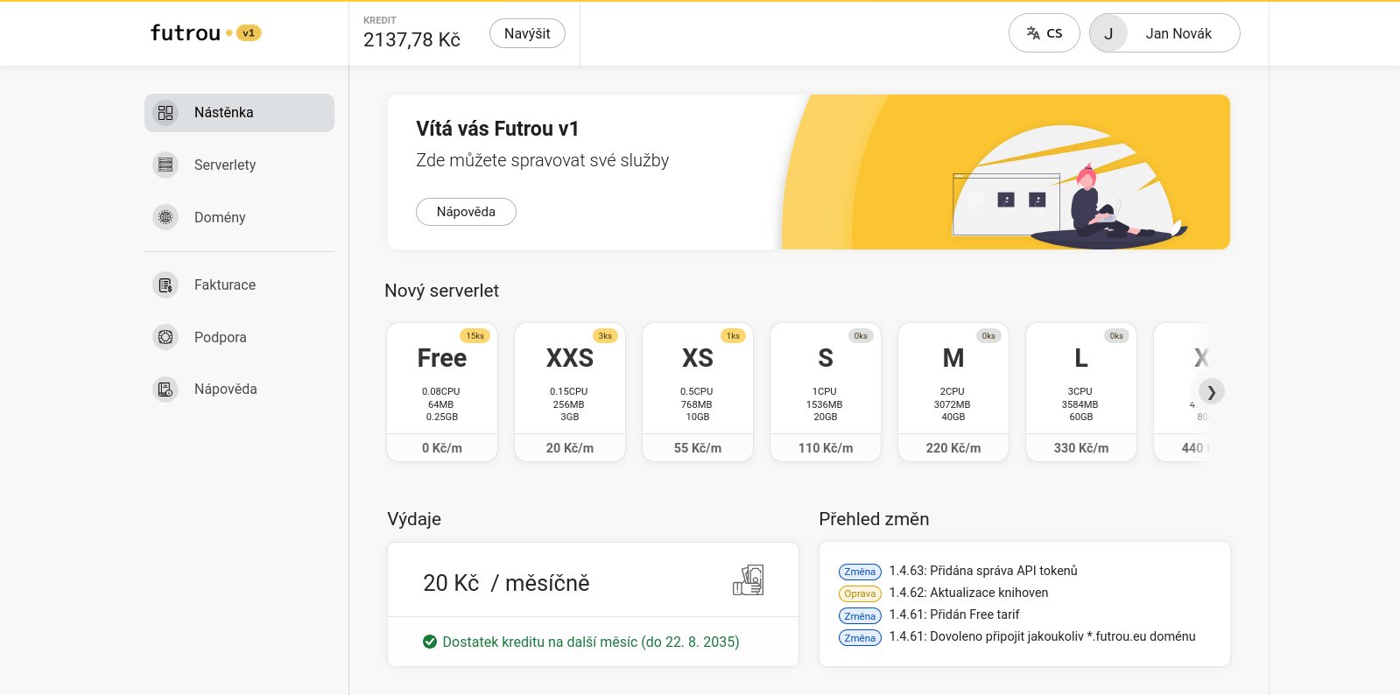Click the Nápověda button in welcome banner
This screenshot has height=695, width=1400.
pos(466,212)
